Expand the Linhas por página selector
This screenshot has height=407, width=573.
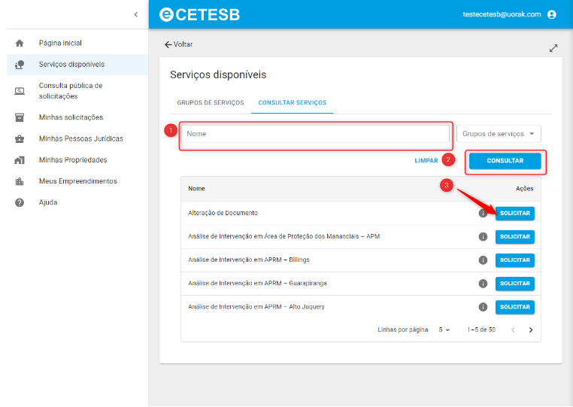pyautogui.click(x=444, y=330)
